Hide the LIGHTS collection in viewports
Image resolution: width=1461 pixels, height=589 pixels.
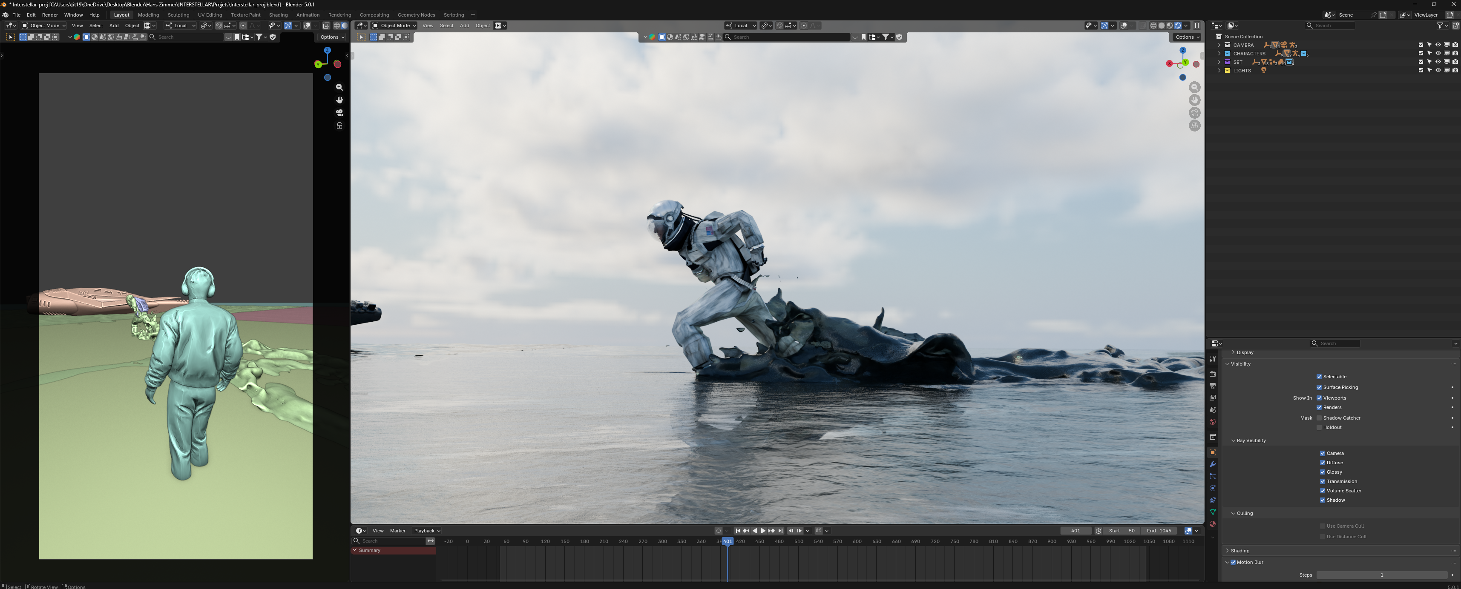(1438, 70)
